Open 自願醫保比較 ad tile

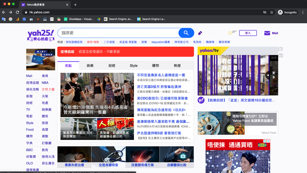coord(177,157)
